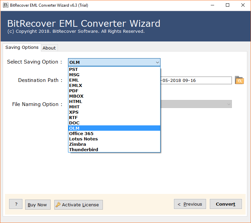
Task: Click the question mark help button
Action: click(16, 204)
